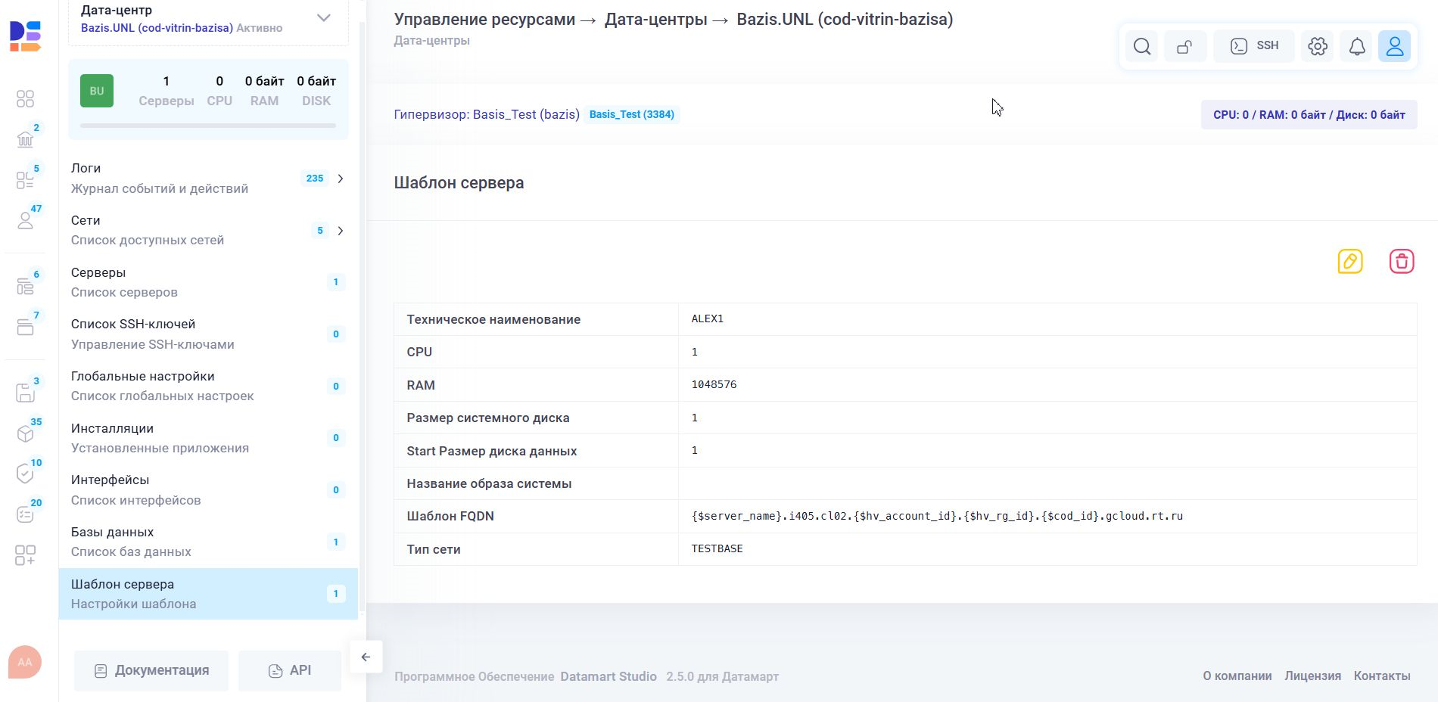
Task: Click the resource usage progress bar
Action: (x=207, y=126)
